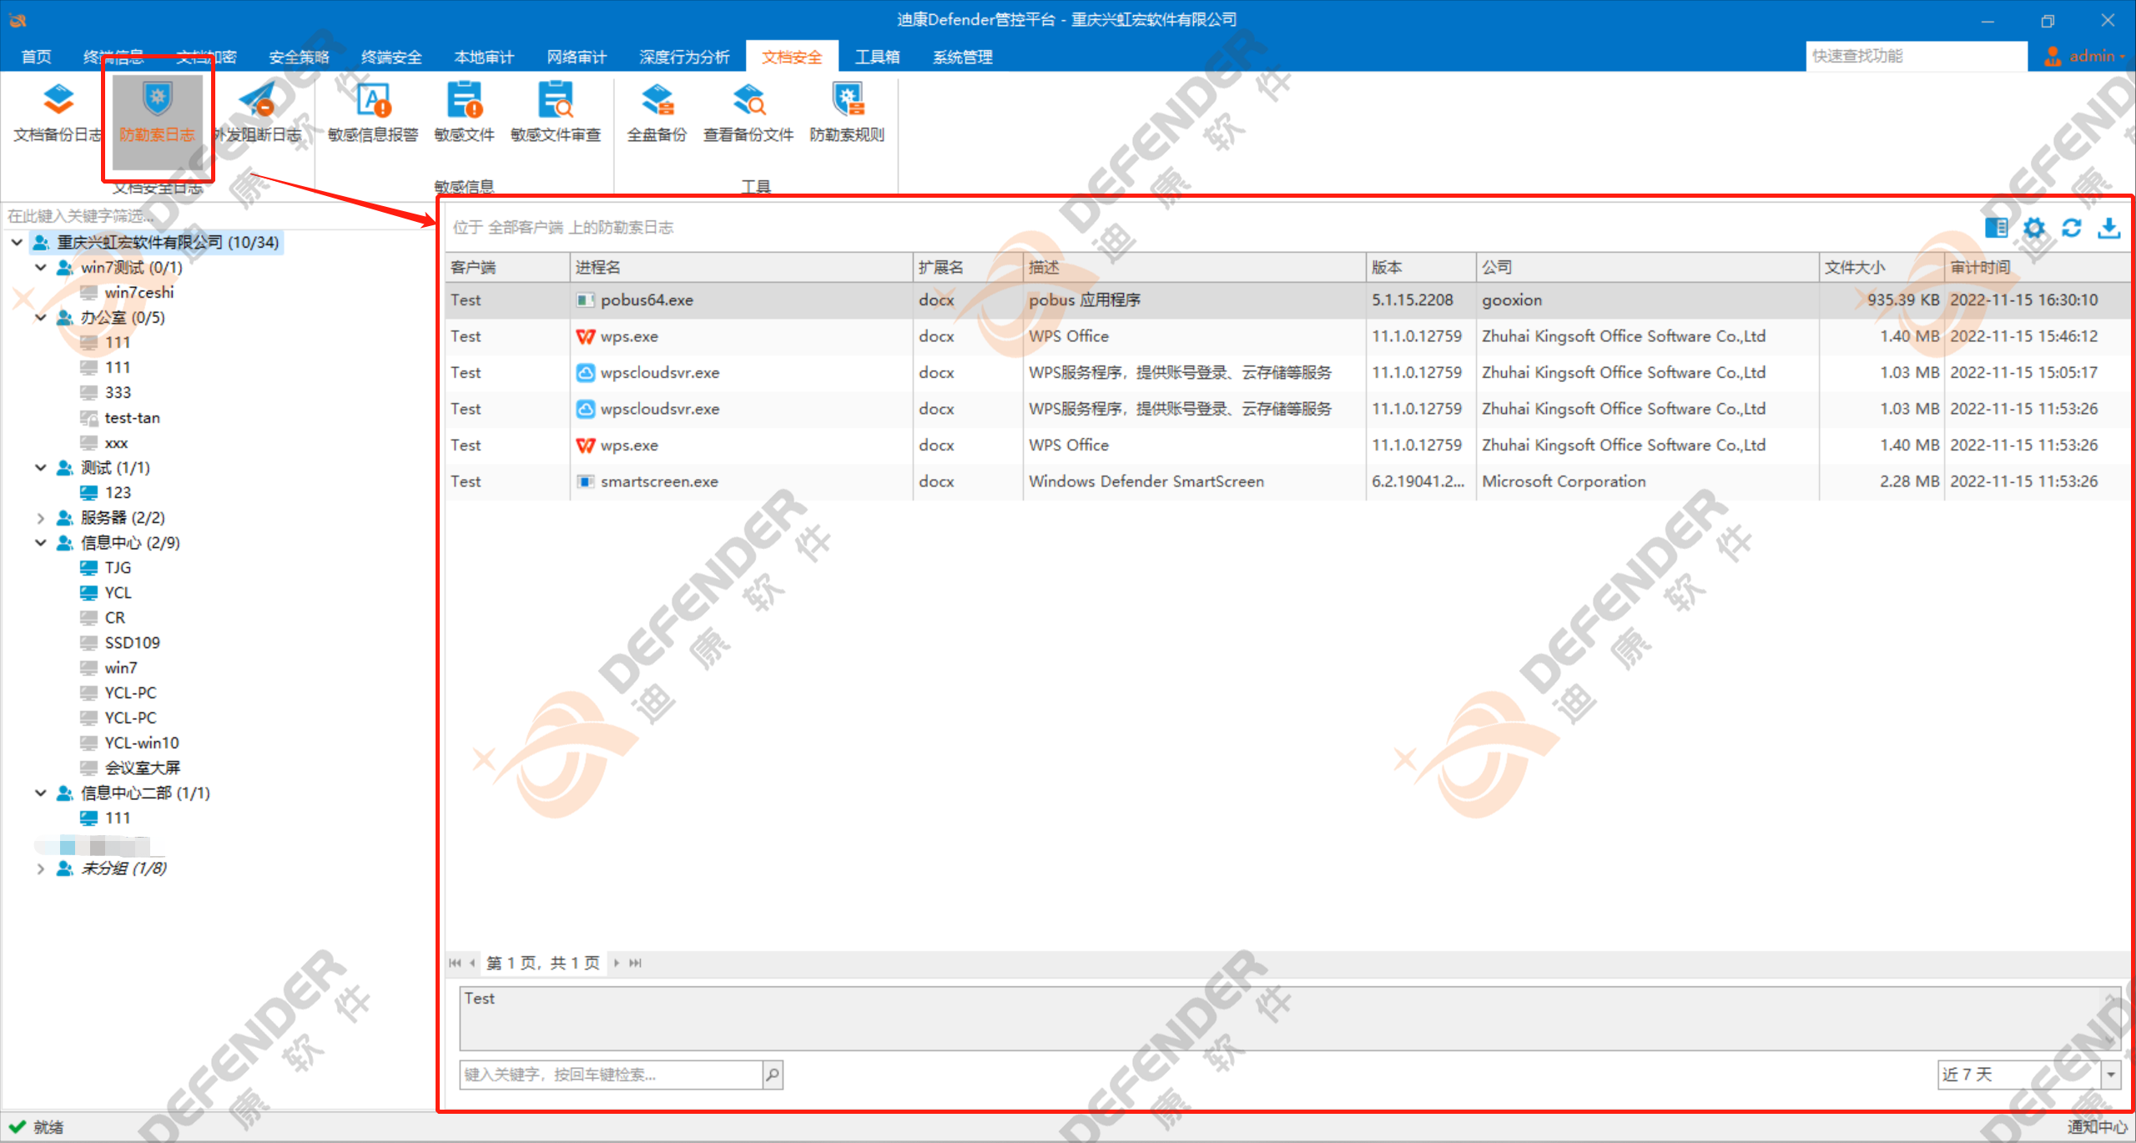Click the admin user icon
Image resolution: width=2136 pixels, height=1143 pixels.
[x=2053, y=56]
